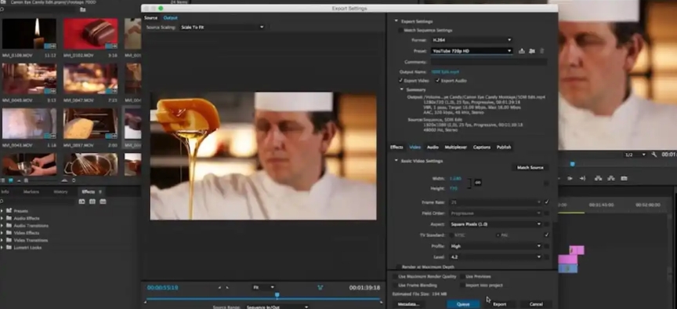Image resolution: width=677 pixels, height=309 pixels.
Task: Click the Program Monitor Export Frame camera icon
Action: (624, 179)
